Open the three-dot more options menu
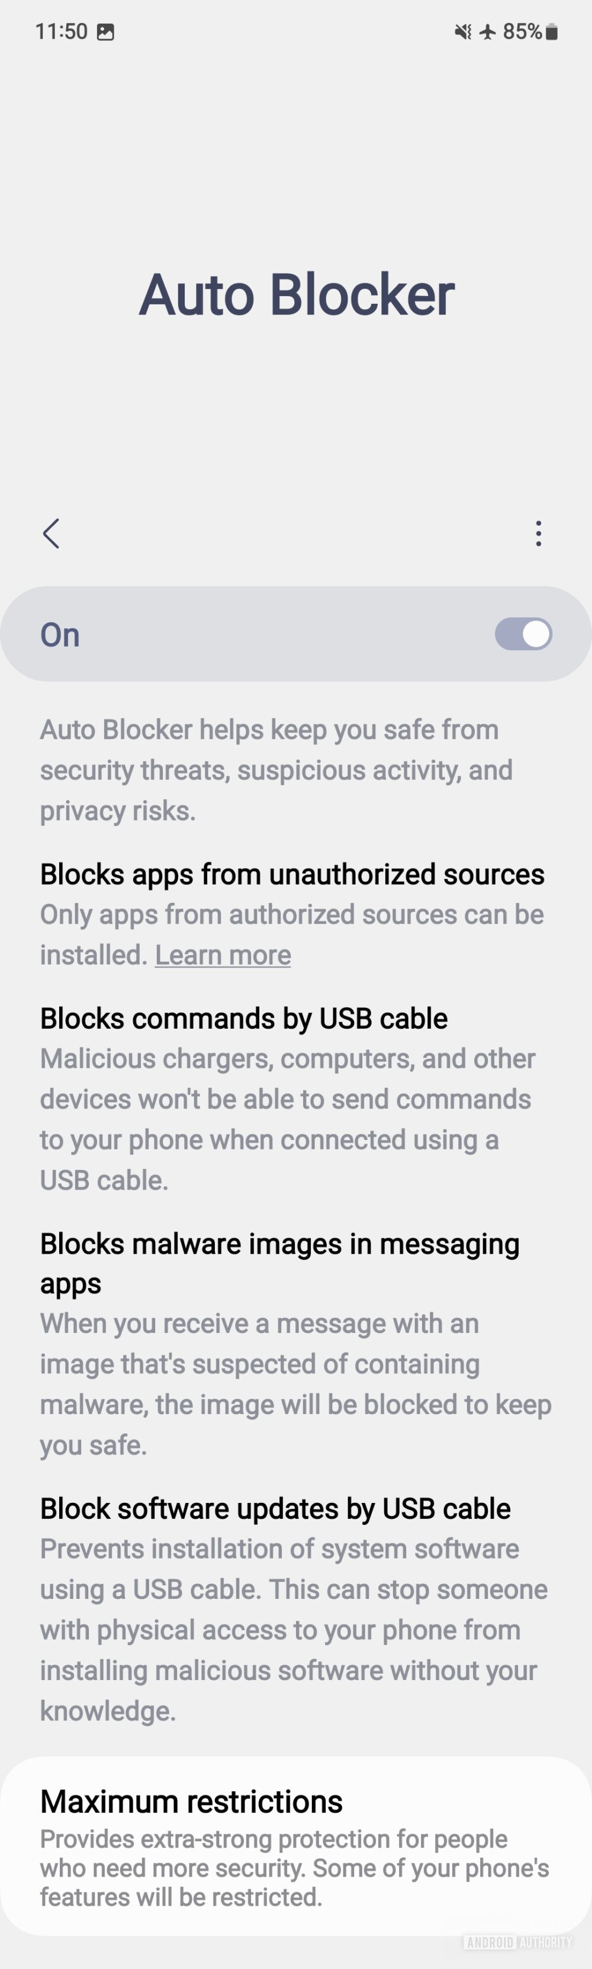This screenshot has height=1969, width=592. pos(539,534)
